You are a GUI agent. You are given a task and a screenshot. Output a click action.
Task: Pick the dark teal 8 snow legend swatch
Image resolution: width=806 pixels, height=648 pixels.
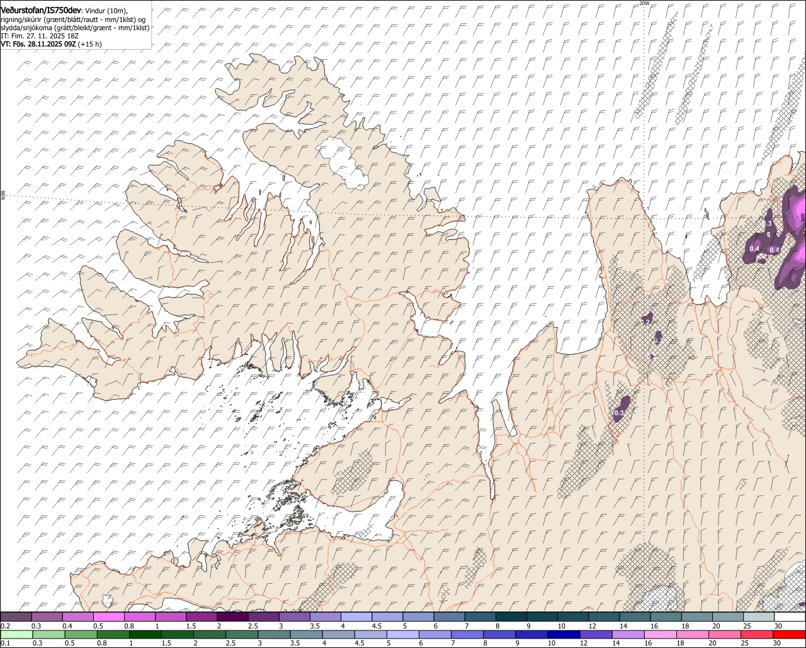[511, 617]
